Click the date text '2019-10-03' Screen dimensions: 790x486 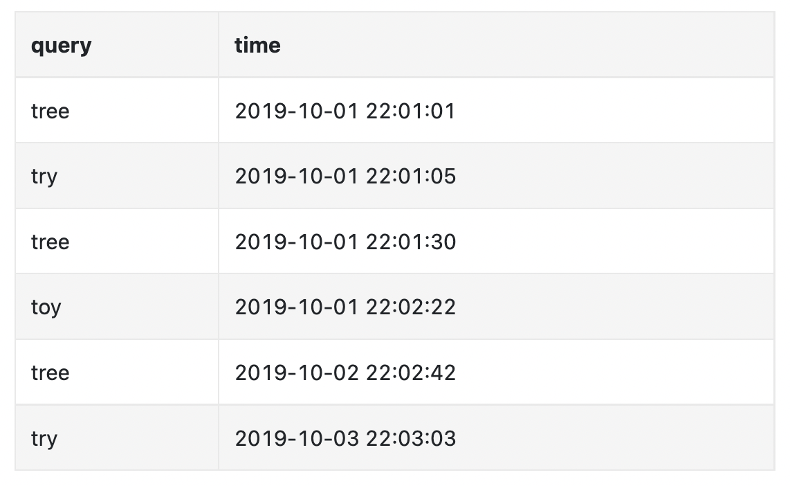click(x=297, y=438)
